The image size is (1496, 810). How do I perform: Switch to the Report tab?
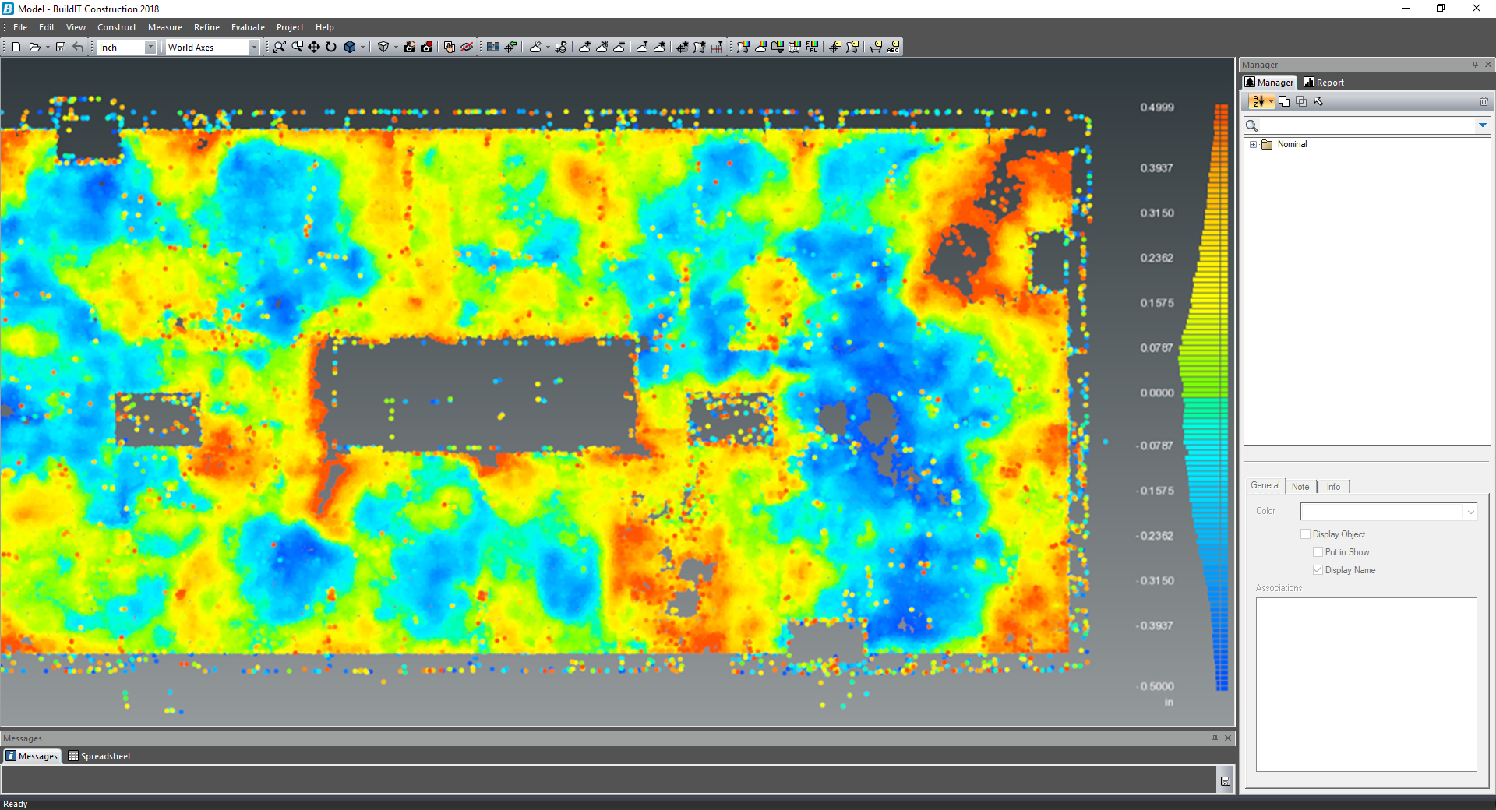coord(1324,83)
